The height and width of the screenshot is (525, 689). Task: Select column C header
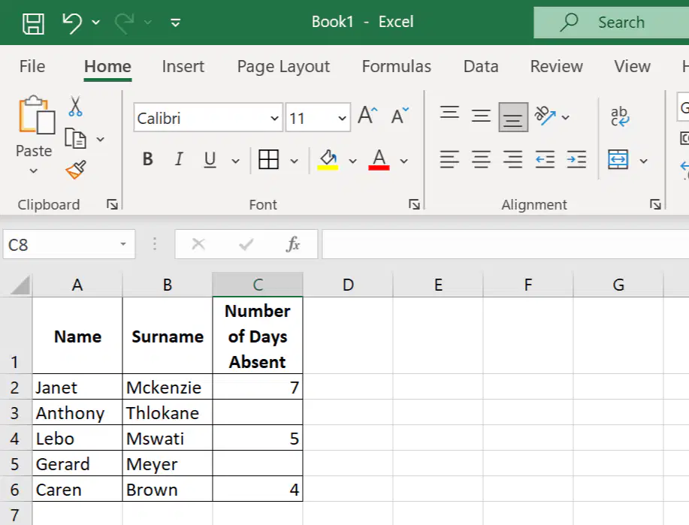(x=258, y=285)
